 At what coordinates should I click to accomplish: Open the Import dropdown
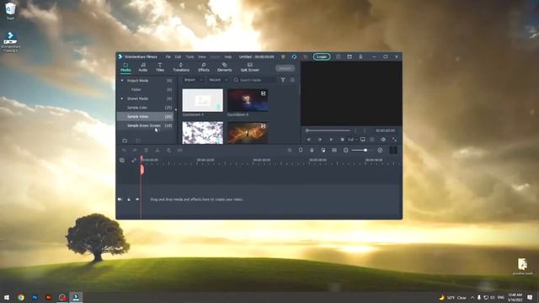[193, 80]
